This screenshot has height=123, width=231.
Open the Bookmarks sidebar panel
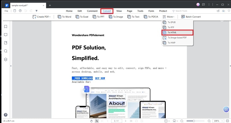(5, 27)
